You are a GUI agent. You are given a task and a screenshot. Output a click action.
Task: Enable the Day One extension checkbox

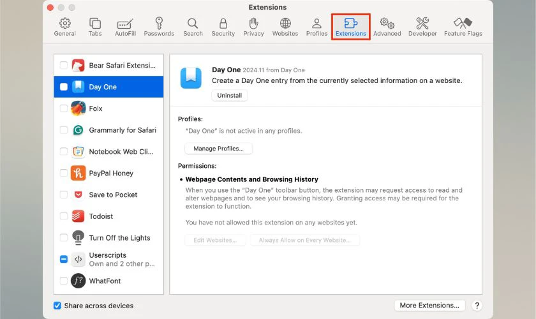click(64, 87)
